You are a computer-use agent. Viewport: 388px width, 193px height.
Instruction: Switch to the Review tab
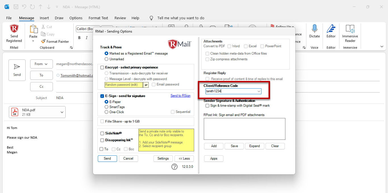[x=120, y=18]
